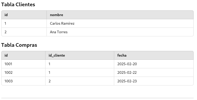Click the fecha column header

[154, 55]
